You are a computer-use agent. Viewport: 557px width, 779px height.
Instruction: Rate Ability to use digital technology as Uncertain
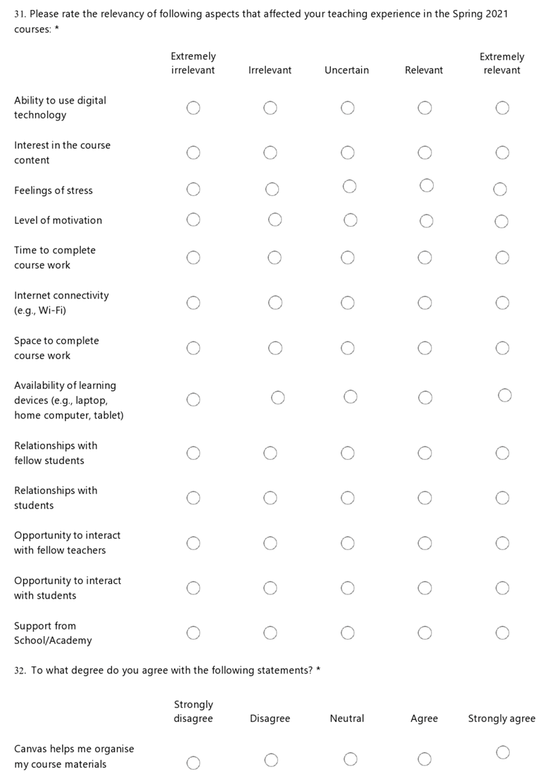[347, 108]
